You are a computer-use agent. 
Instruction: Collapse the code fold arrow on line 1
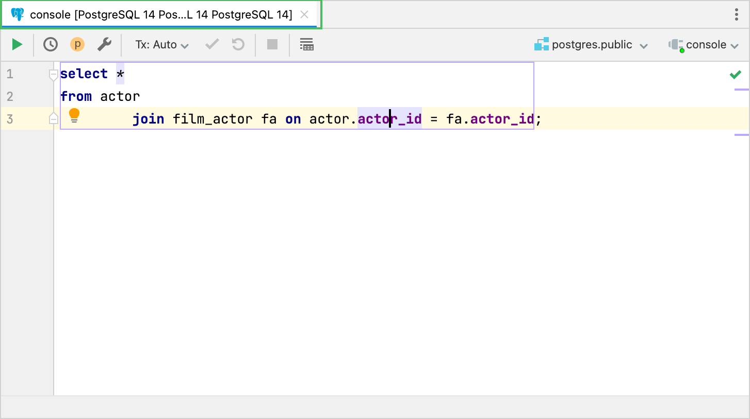53,74
